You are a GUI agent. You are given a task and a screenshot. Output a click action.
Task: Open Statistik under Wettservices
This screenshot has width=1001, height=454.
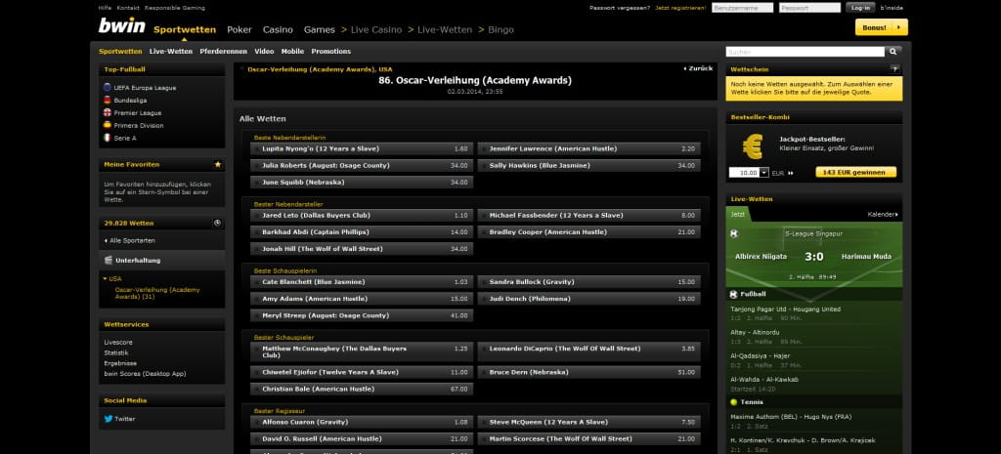tap(116, 352)
